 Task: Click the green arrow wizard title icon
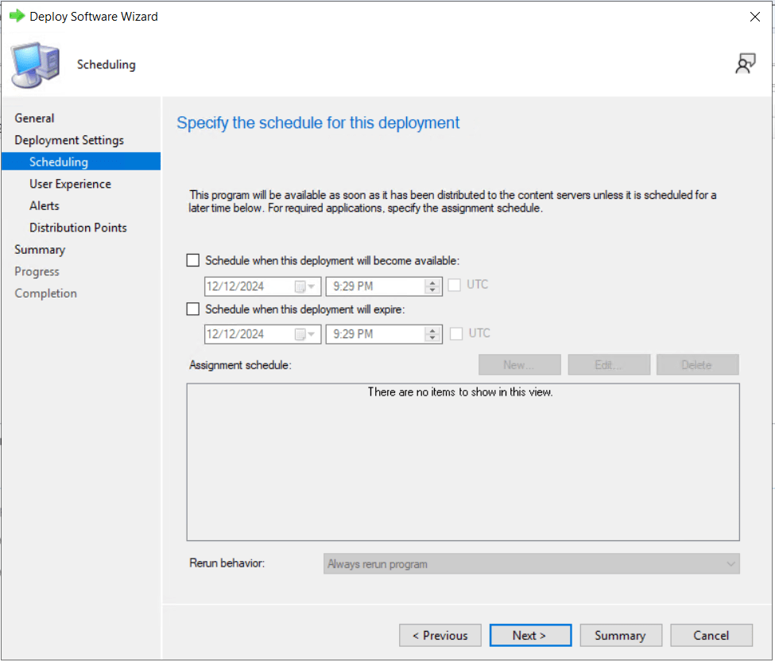(x=17, y=16)
